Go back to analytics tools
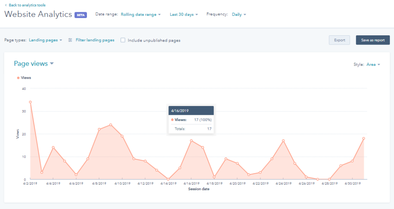The image size is (394, 209). pos(27,5)
